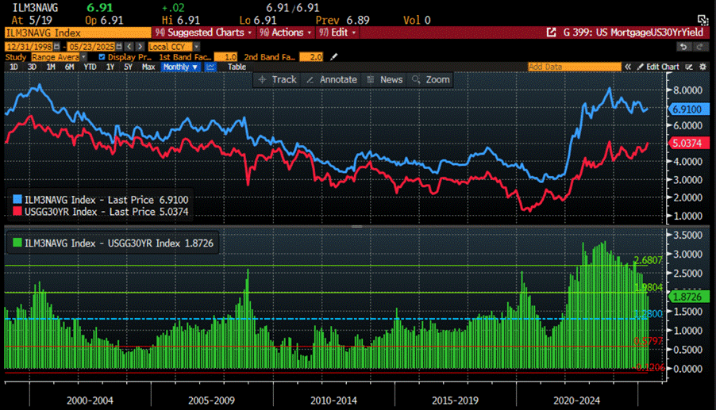
Task: Open News overlay on chart
Action: [385, 79]
